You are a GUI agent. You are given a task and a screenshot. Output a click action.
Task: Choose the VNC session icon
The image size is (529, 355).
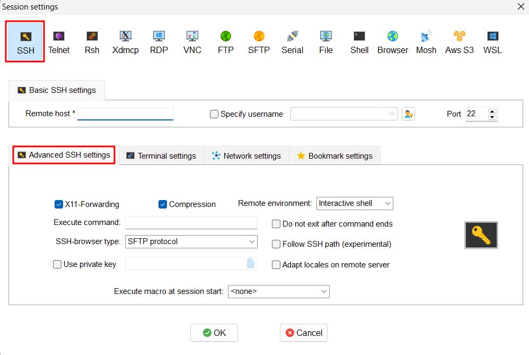[x=192, y=42]
